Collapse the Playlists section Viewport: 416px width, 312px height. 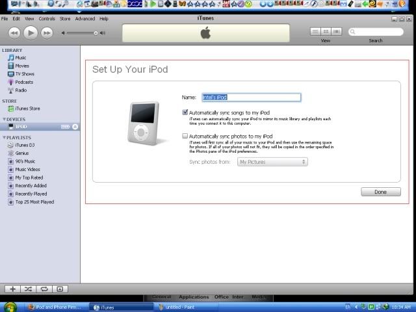3,138
